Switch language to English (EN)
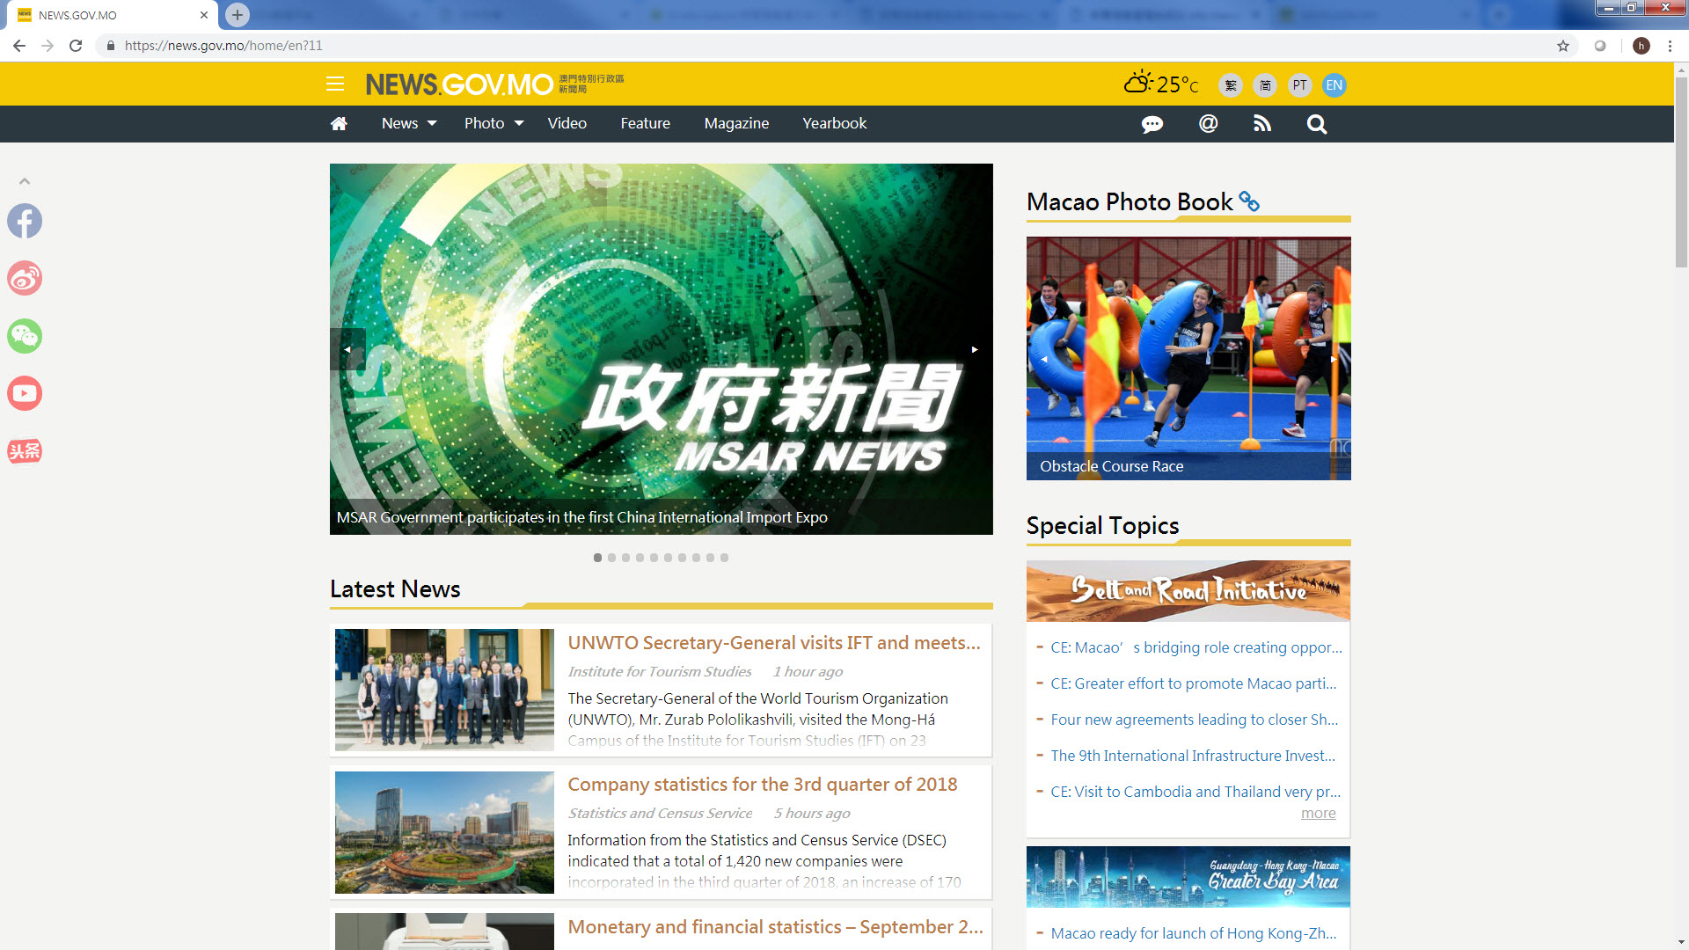The width and height of the screenshot is (1689, 950). click(1334, 85)
